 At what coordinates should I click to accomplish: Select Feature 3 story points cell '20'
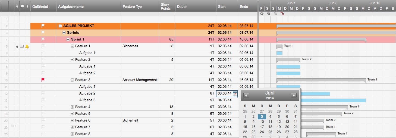click(x=167, y=80)
